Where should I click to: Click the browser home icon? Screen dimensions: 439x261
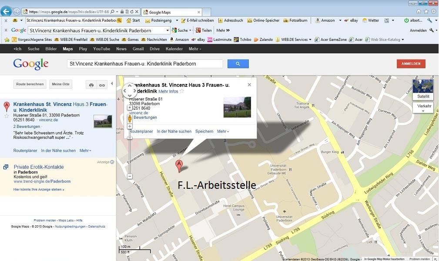419,11
